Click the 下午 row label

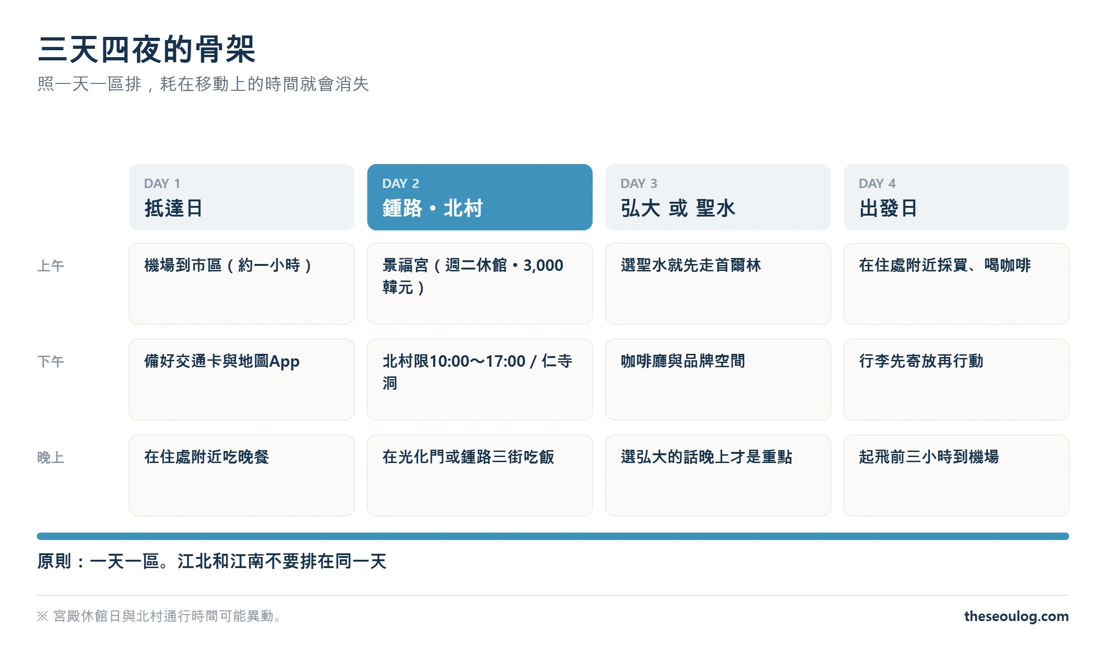tap(51, 362)
